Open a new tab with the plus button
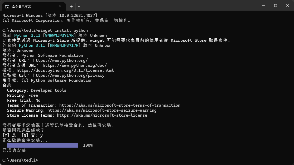Image resolution: width=294 pixels, height=165 pixels. tap(71, 6)
